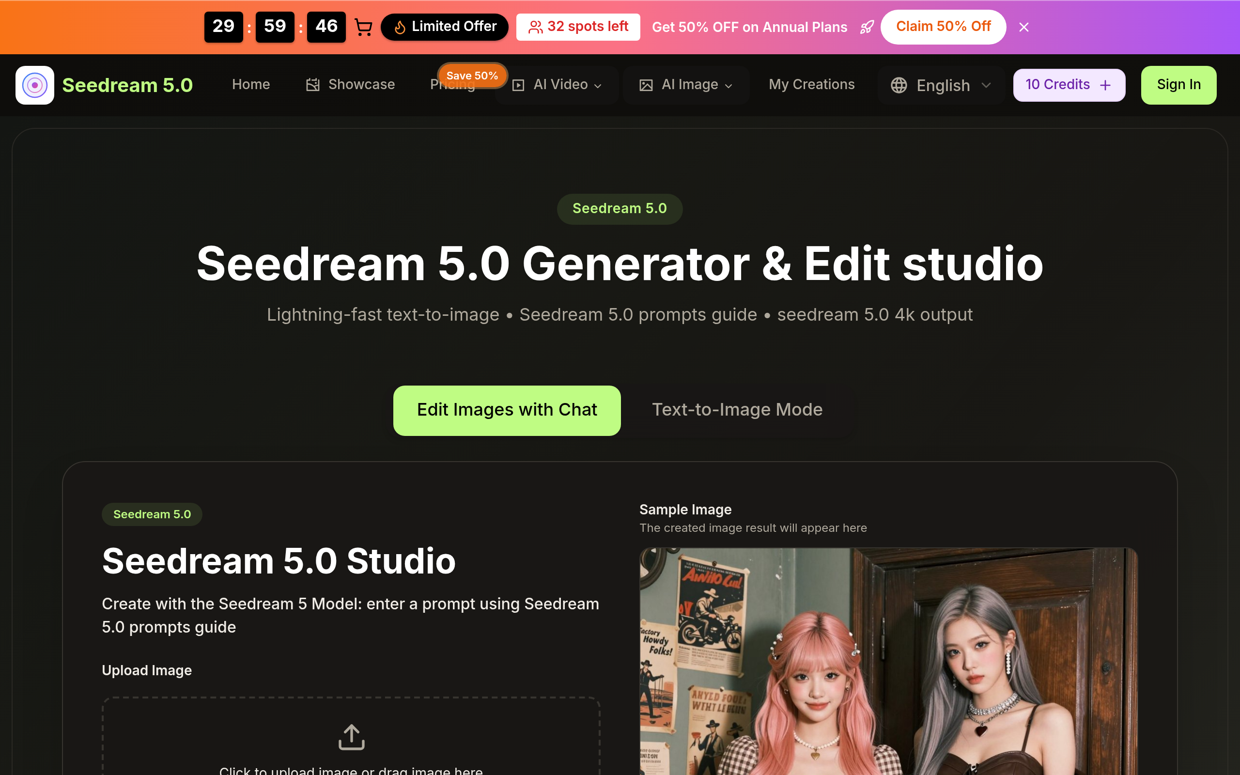Click the Showcase calendar icon

coord(312,85)
